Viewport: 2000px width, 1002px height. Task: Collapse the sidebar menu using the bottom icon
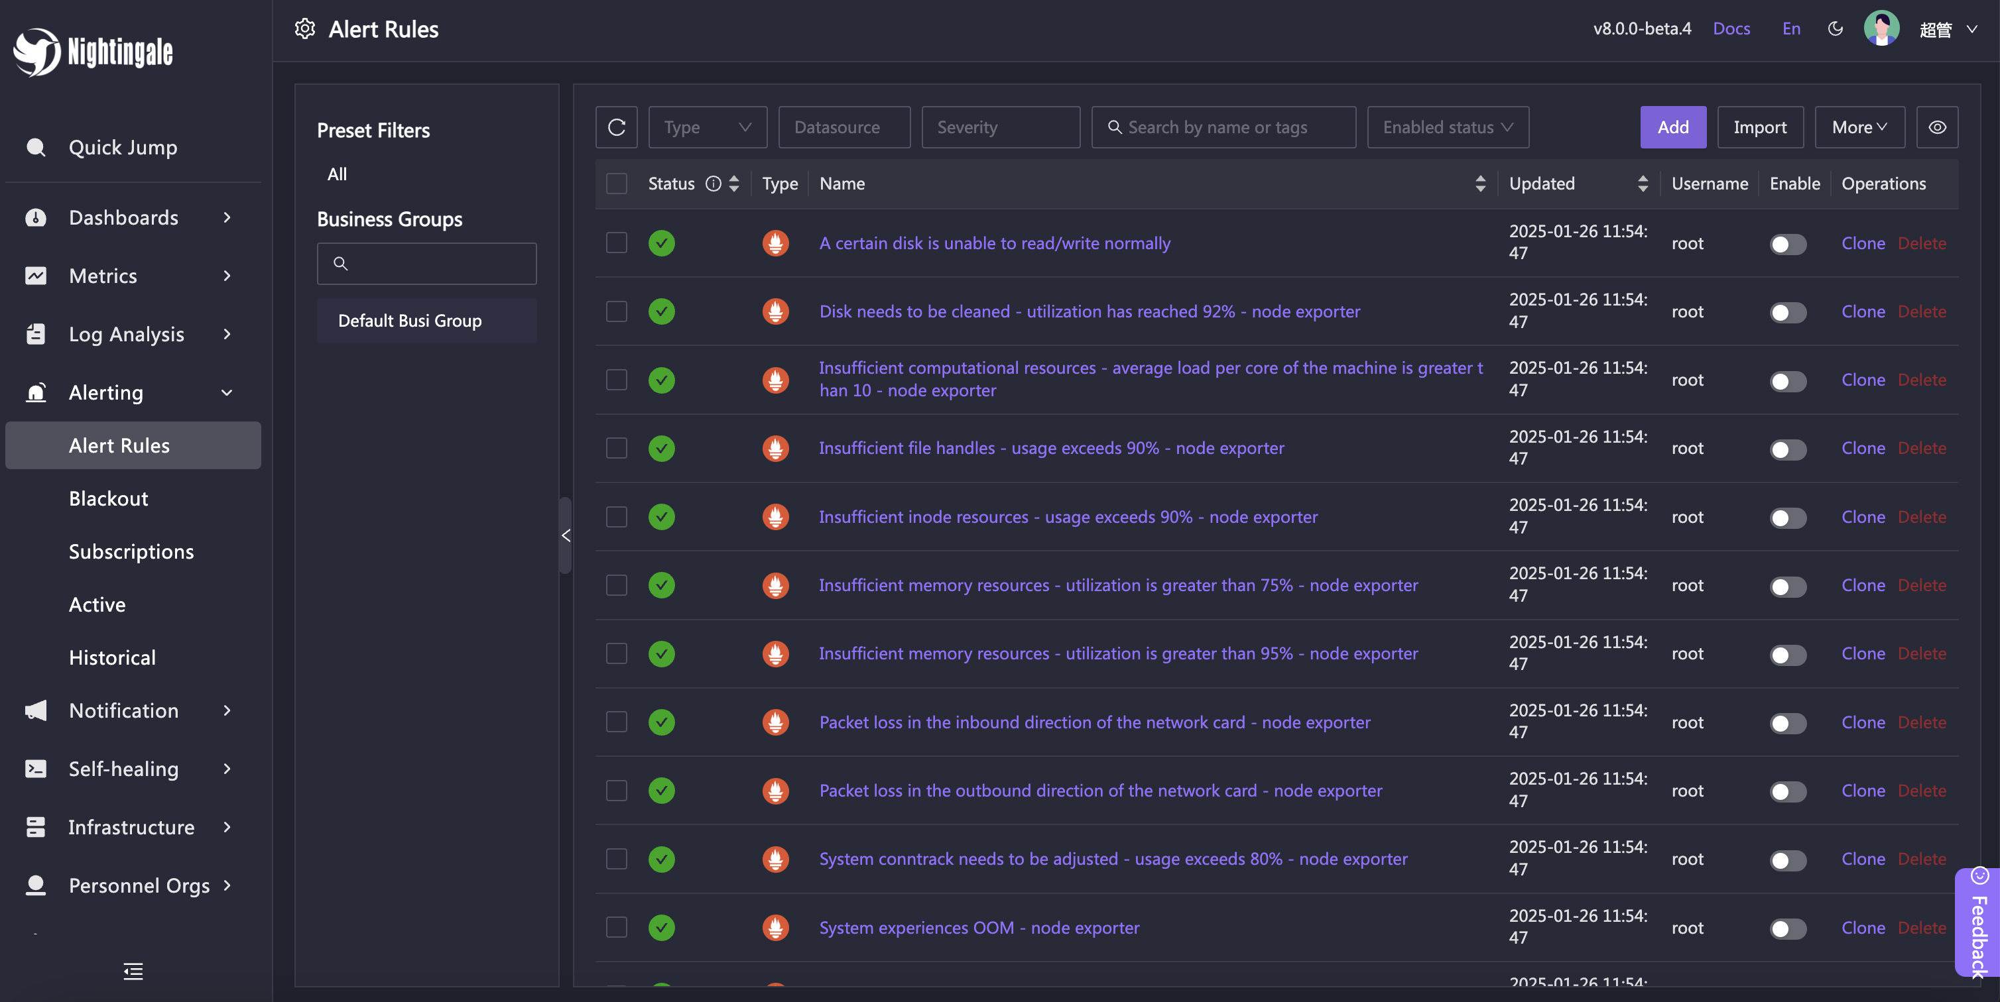pyautogui.click(x=133, y=971)
